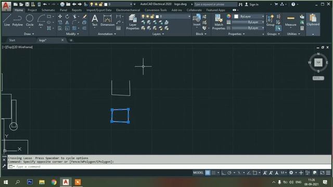Toggle polar tracking in status bar
This screenshot has height=187, width=333.
click(229, 173)
